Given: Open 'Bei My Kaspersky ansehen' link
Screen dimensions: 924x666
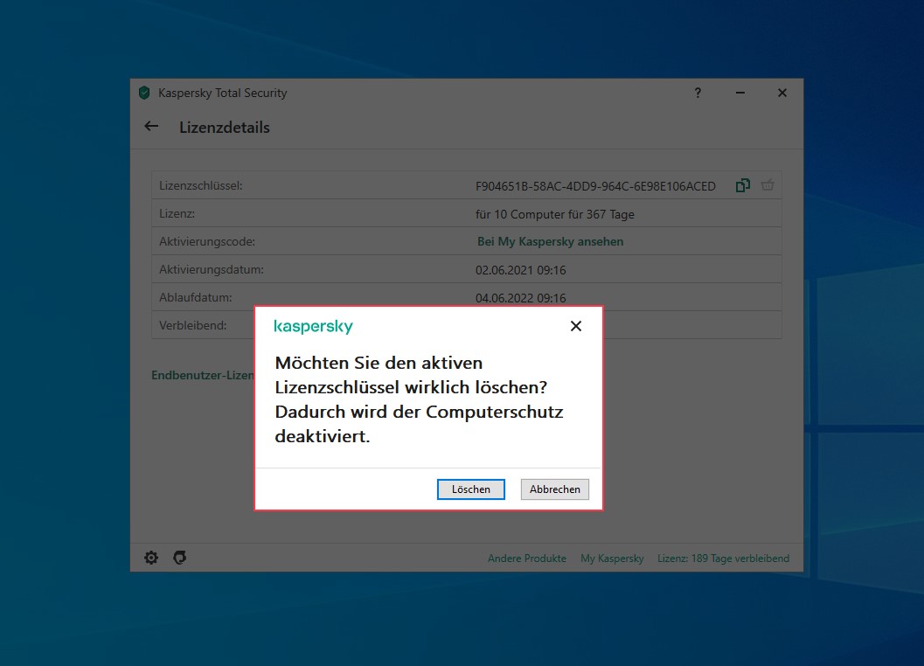Looking at the screenshot, I should click(x=550, y=241).
